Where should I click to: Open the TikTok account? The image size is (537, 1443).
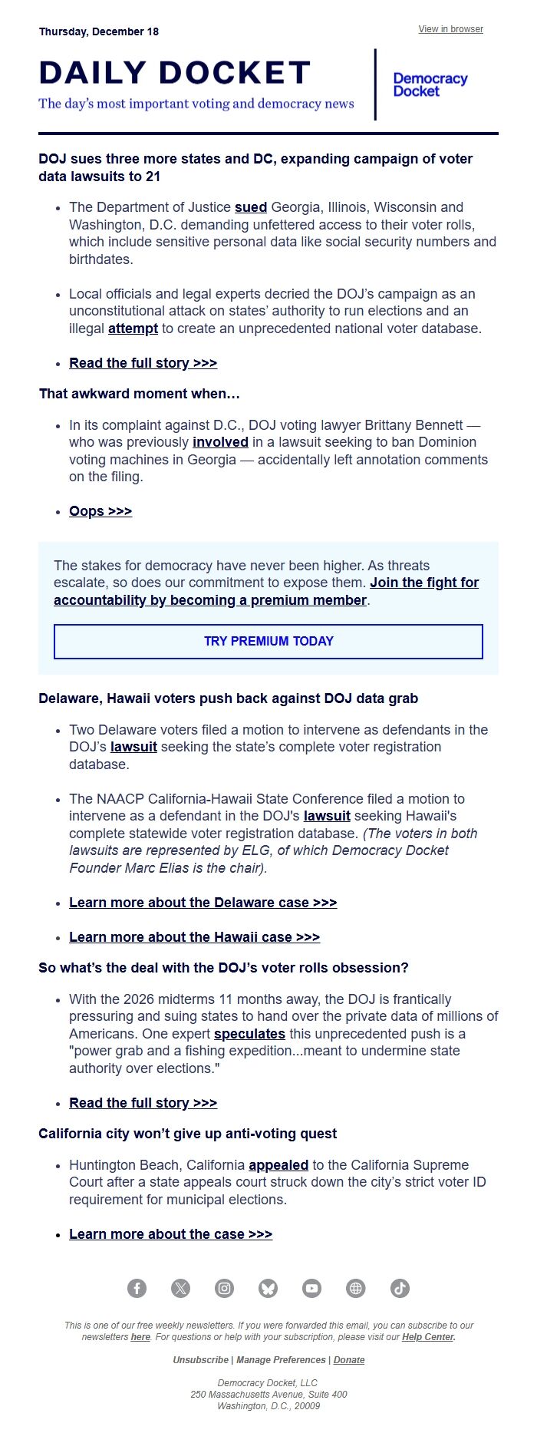pyautogui.click(x=397, y=1289)
